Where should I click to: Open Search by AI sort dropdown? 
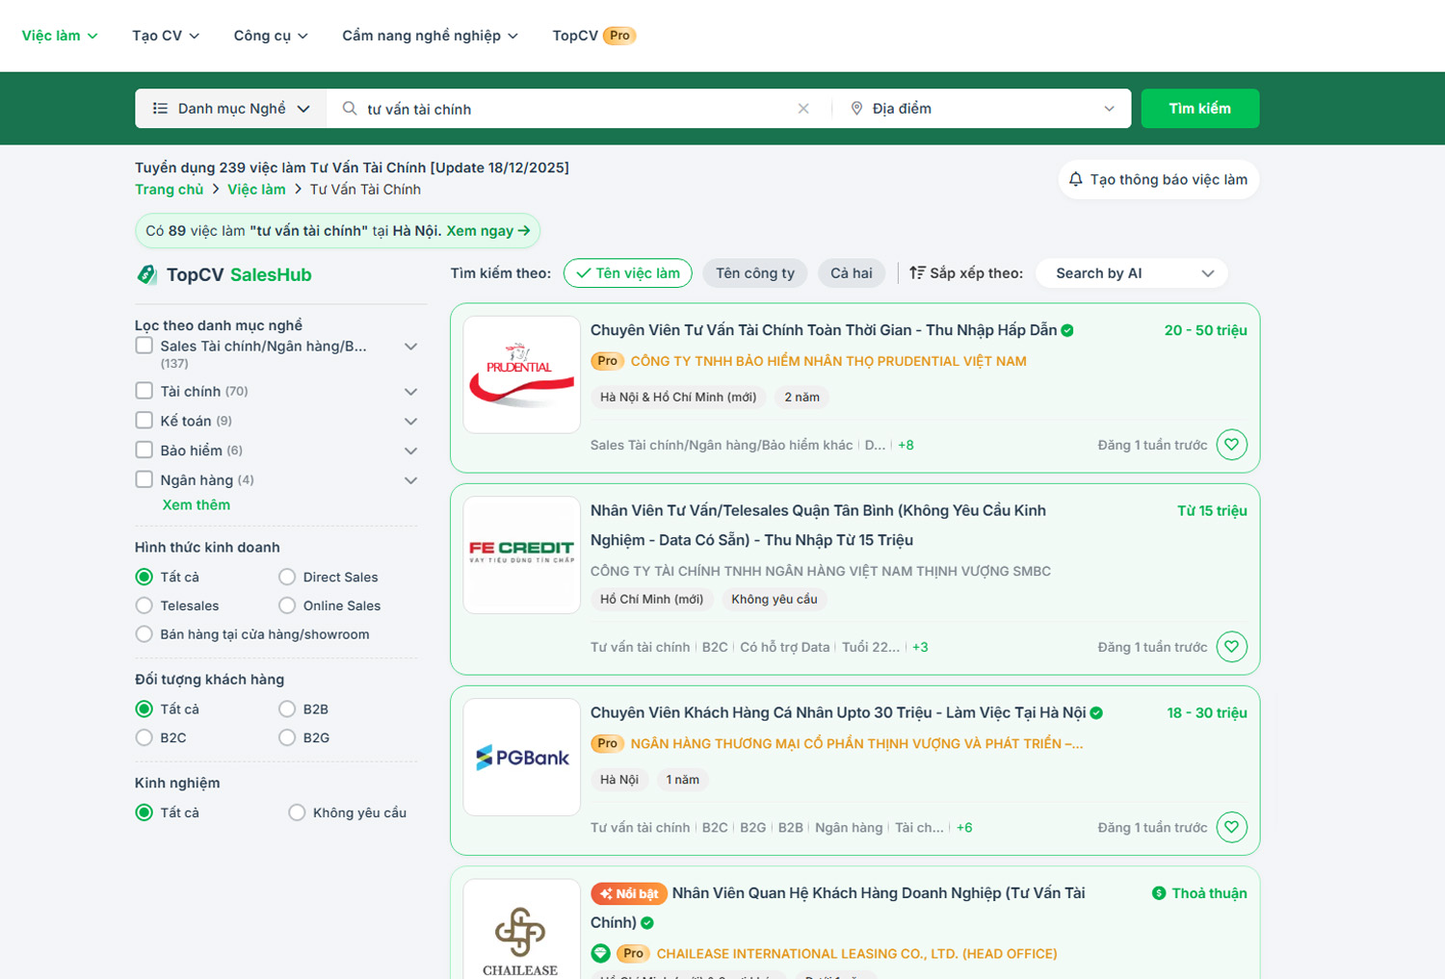[x=1132, y=273]
